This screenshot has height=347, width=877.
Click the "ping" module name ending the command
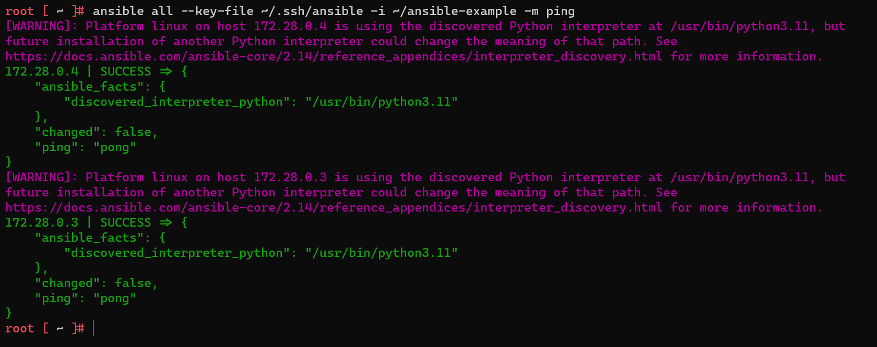[x=560, y=11]
